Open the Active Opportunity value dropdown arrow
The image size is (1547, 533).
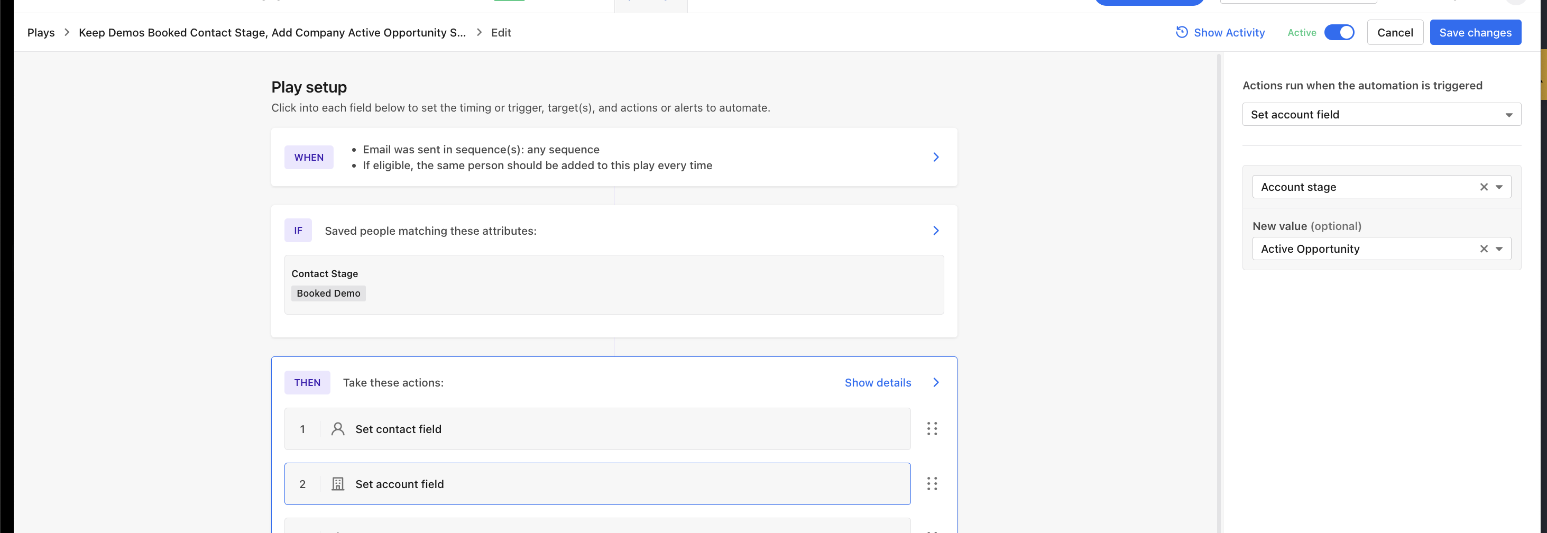(1499, 250)
